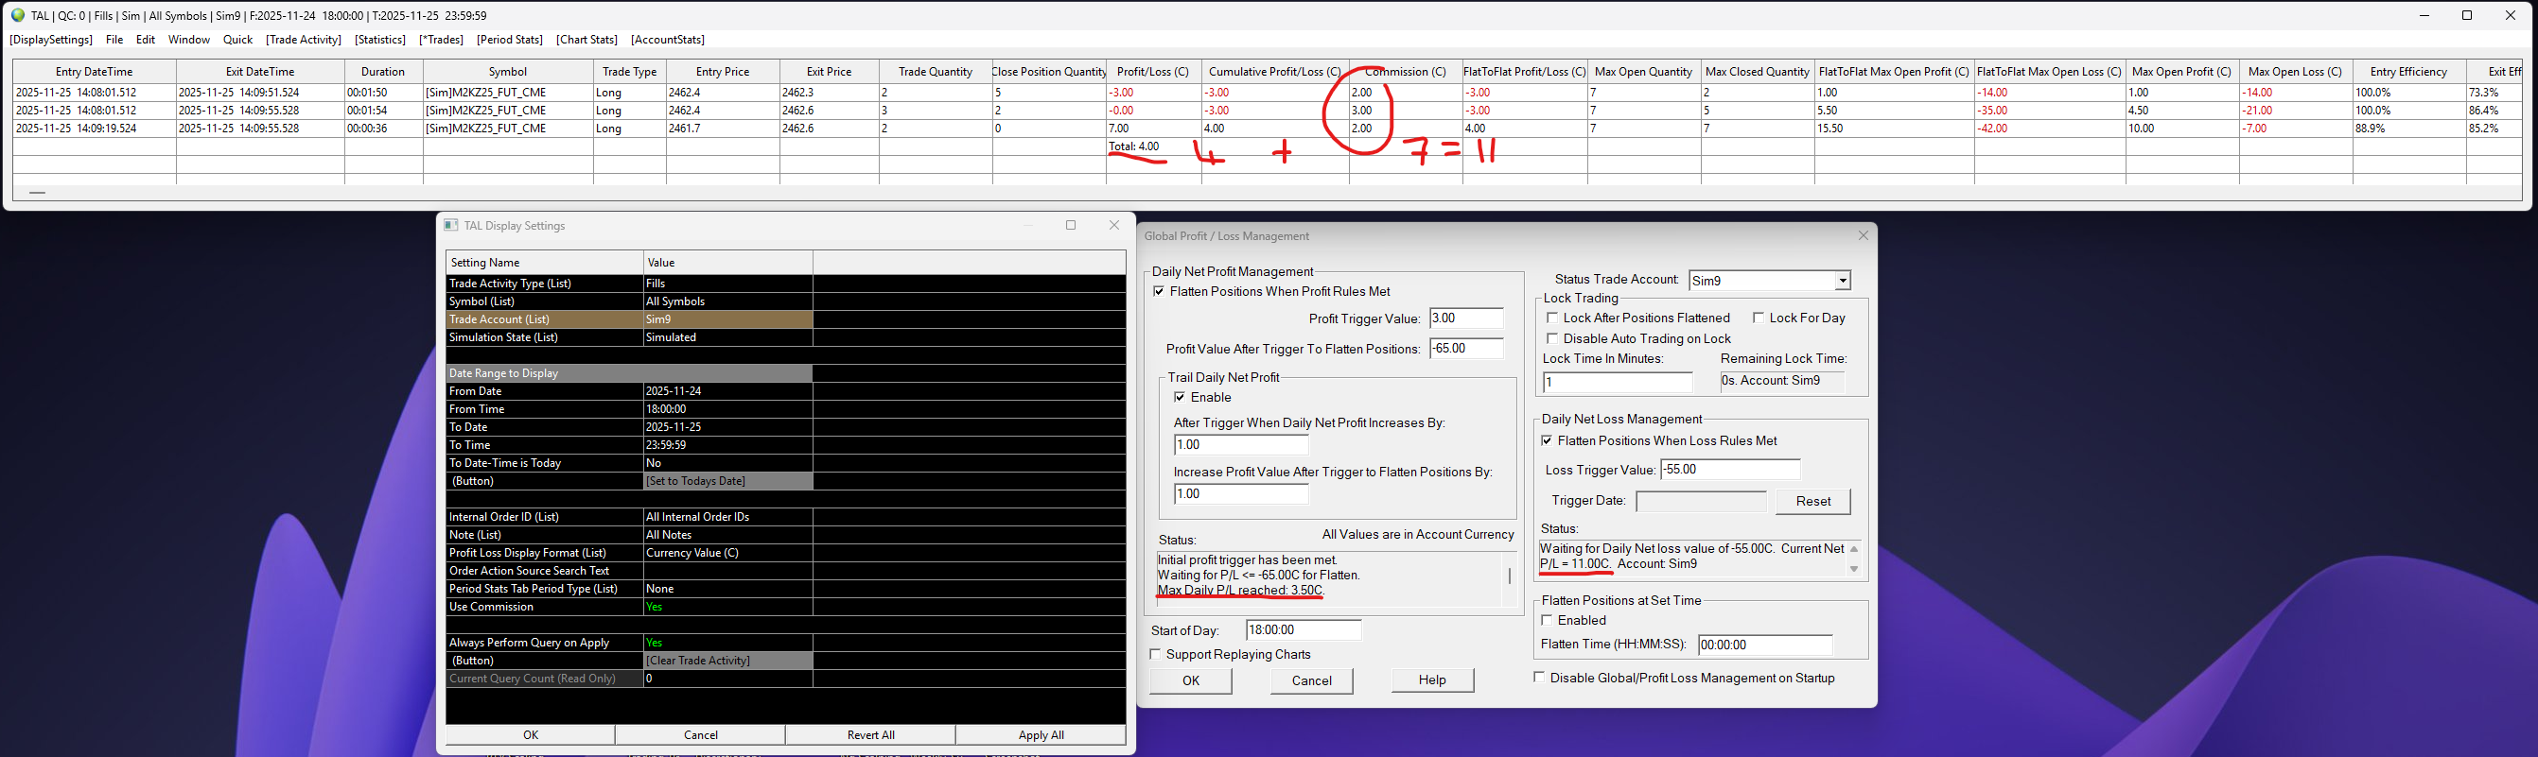Close the Global Profit / Loss Management dialog
Screen dimensions: 2538x757
(x=1863, y=236)
